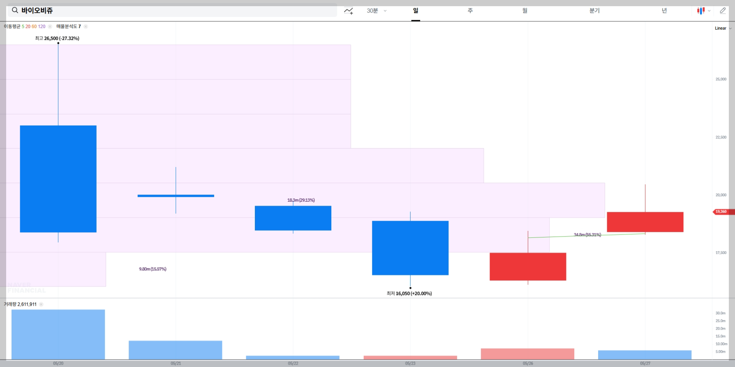Select the red 05/27 candle body
The image size is (735, 367).
pyautogui.click(x=645, y=222)
